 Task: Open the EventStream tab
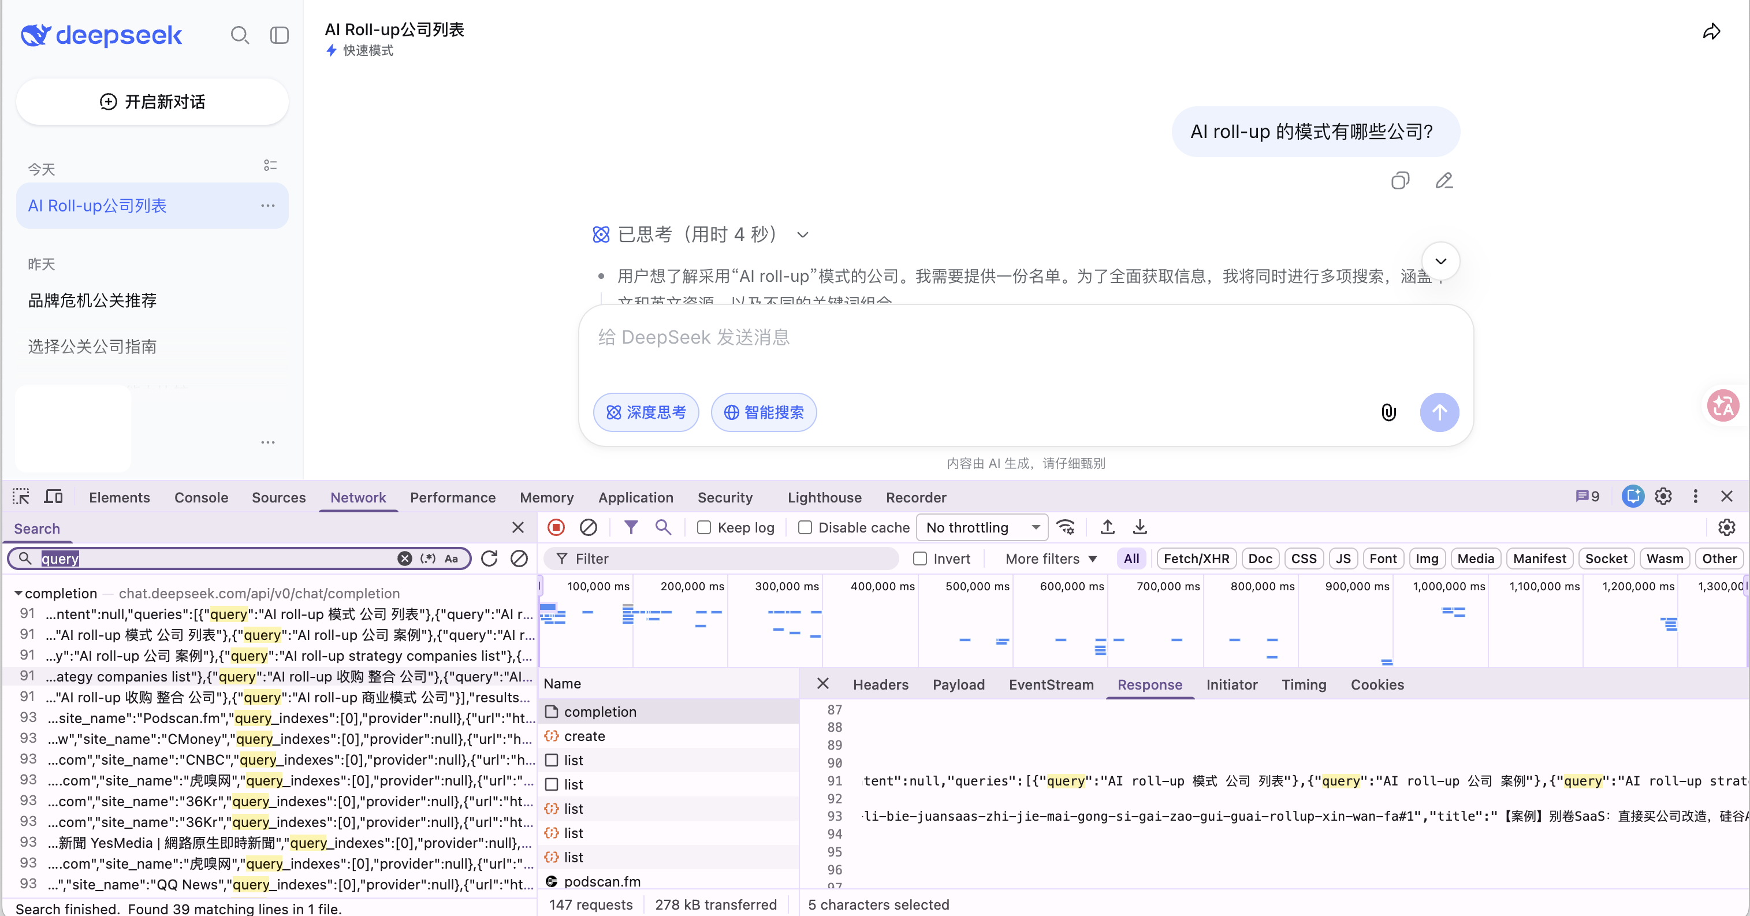point(1051,685)
